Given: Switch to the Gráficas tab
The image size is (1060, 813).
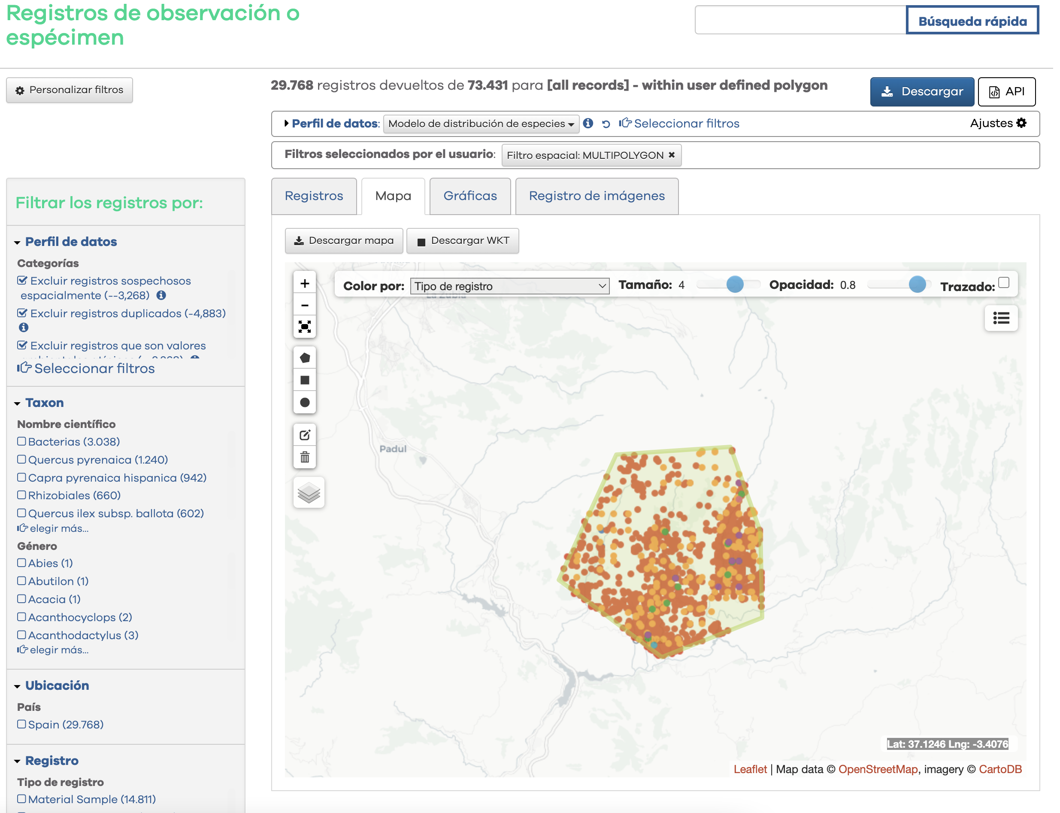Looking at the screenshot, I should click(469, 196).
